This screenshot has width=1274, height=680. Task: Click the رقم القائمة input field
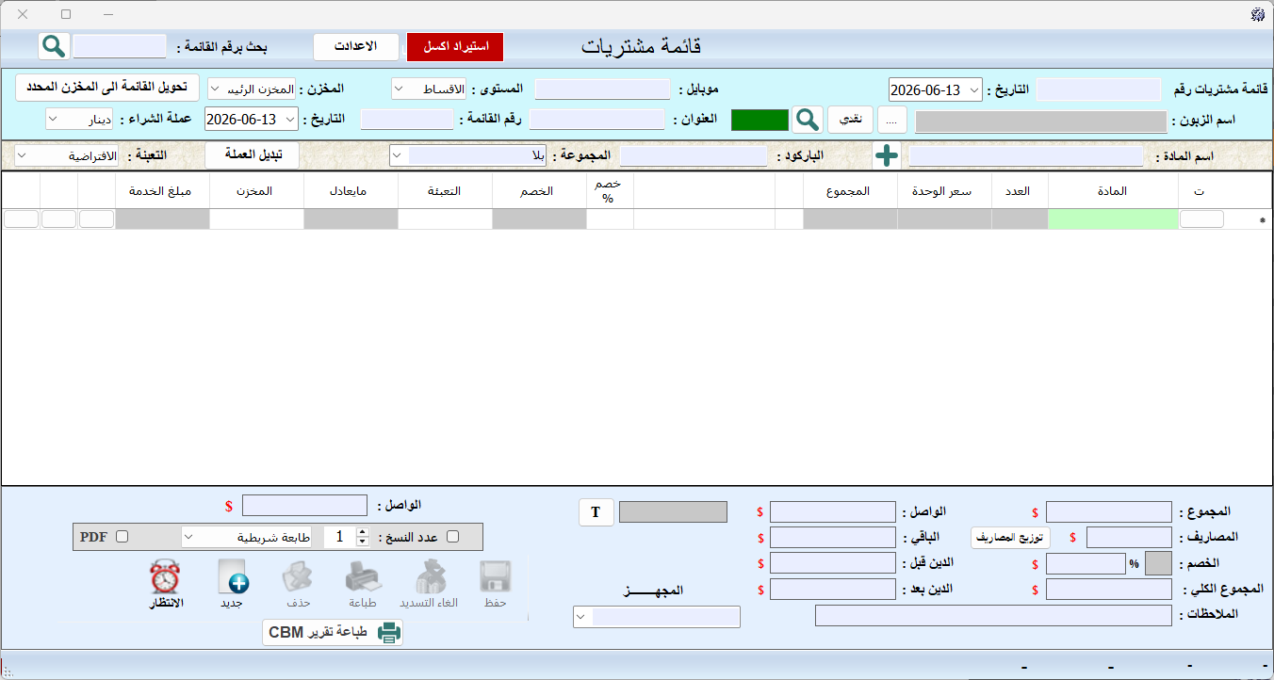[x=407, y=120]
